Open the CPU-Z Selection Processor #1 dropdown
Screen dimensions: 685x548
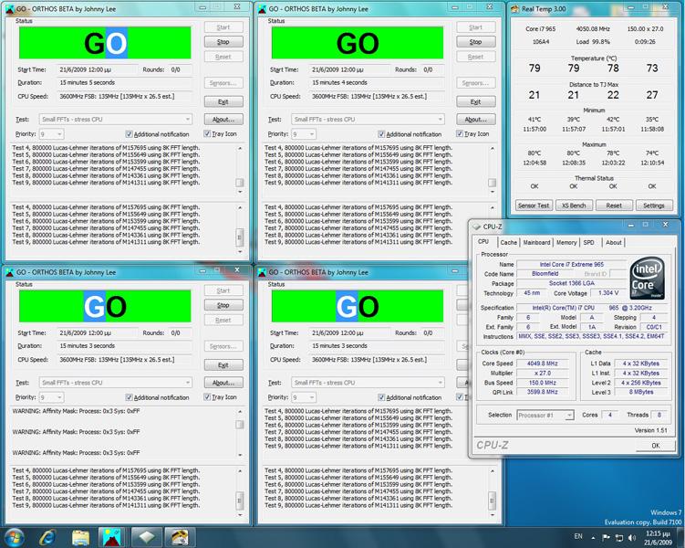click(545, 415)
